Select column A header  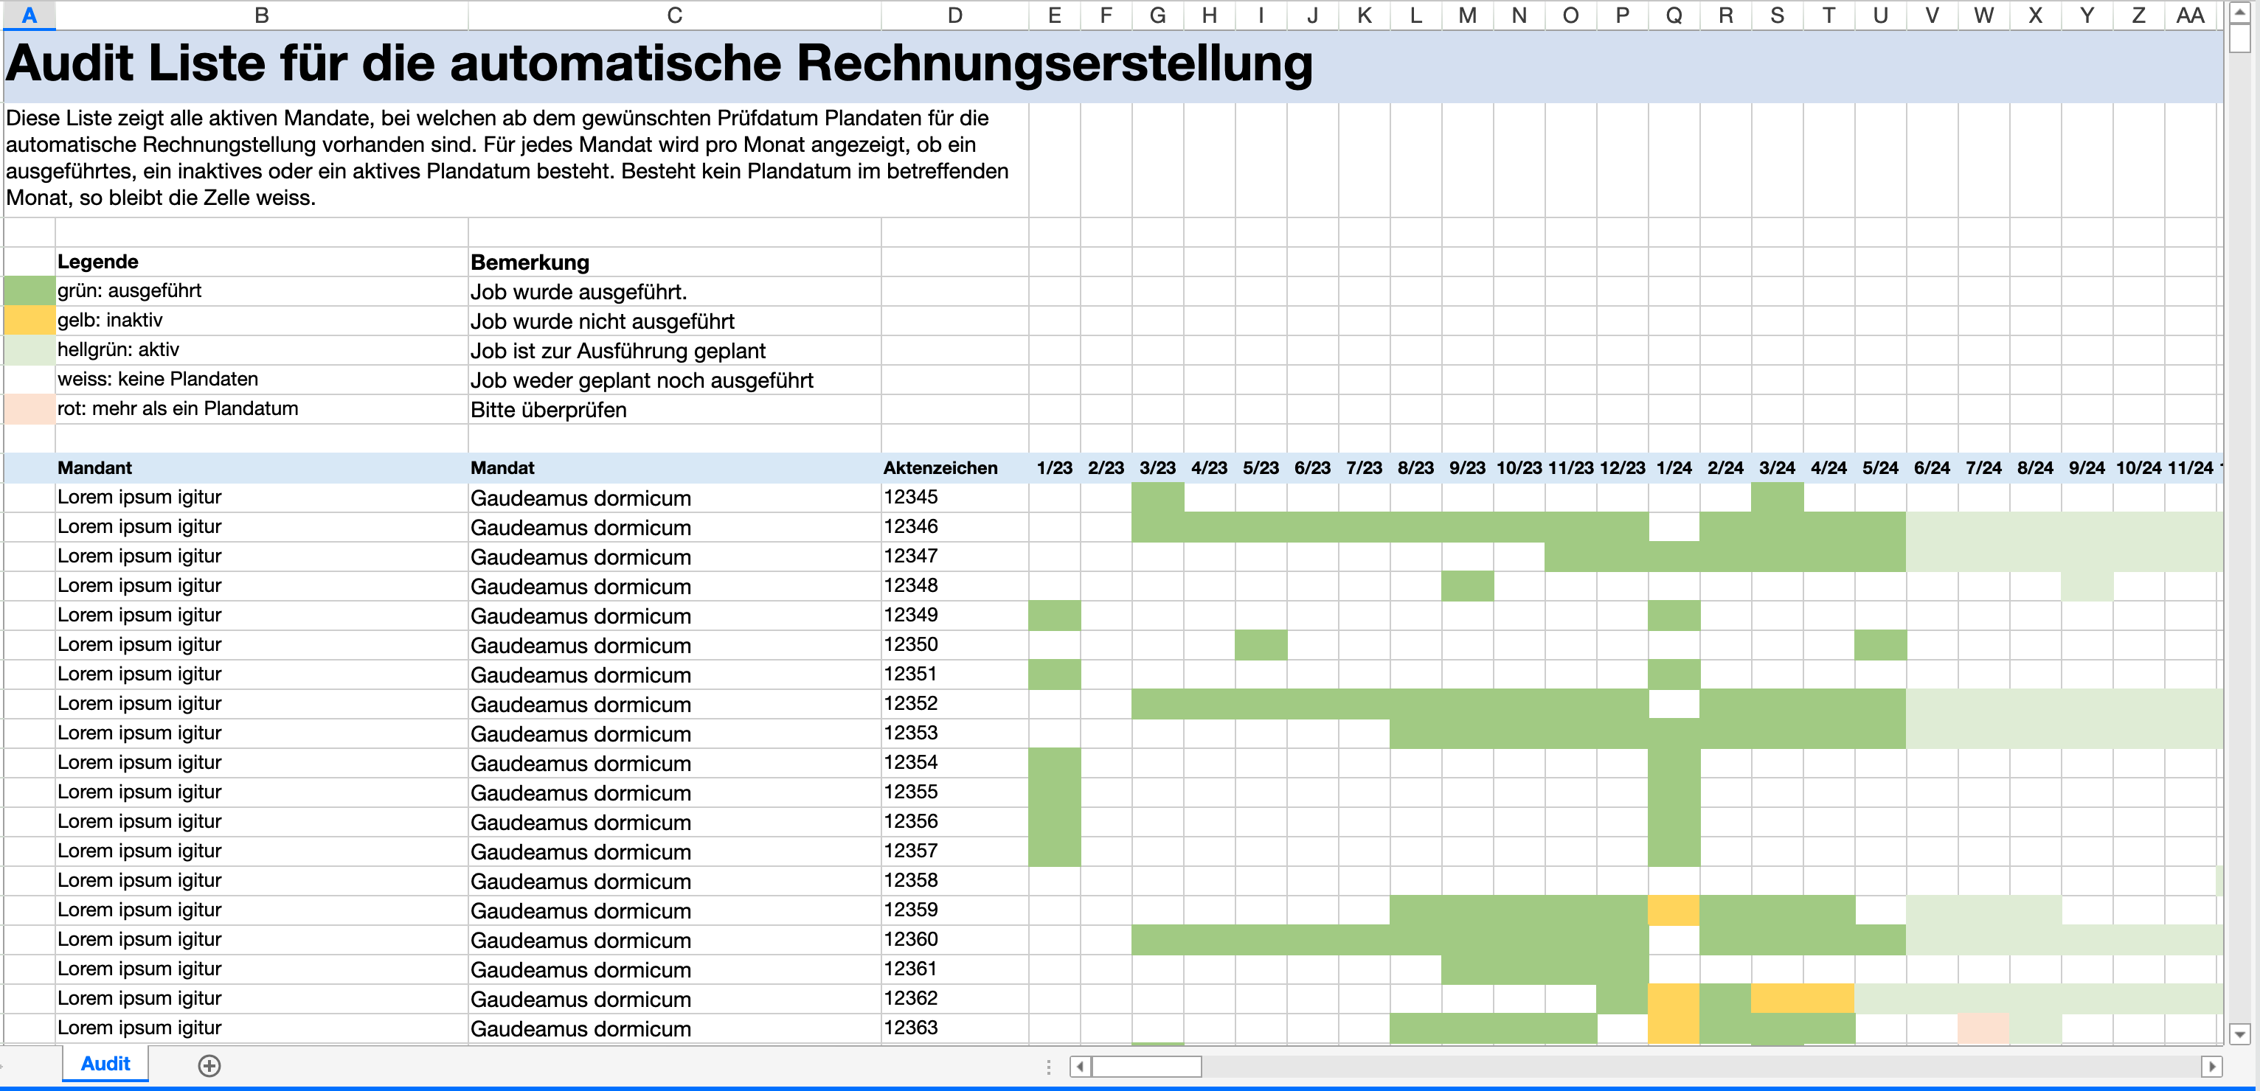pyautogui.click(x=29, y=15)
